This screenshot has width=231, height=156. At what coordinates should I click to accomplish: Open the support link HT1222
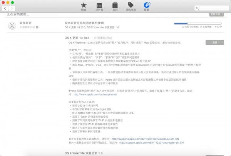point(151,142)
